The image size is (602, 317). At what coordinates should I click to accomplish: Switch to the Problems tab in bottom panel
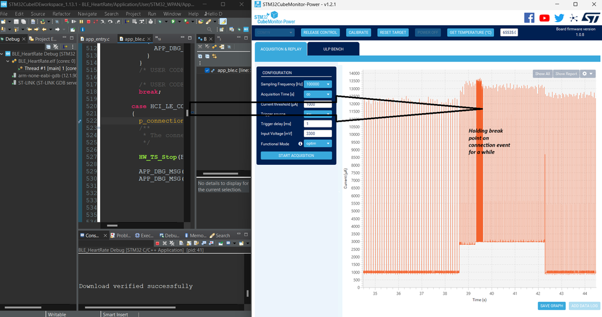[x=121, y=235]
